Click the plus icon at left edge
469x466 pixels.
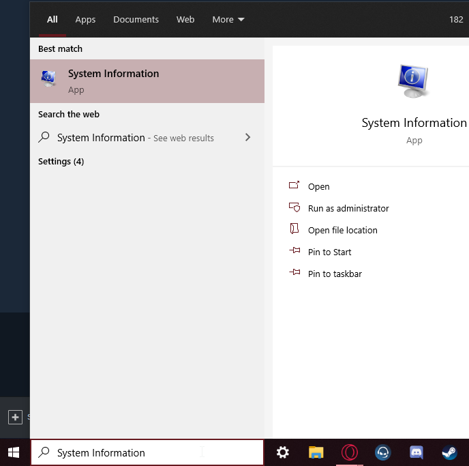(x=15, y=417)
